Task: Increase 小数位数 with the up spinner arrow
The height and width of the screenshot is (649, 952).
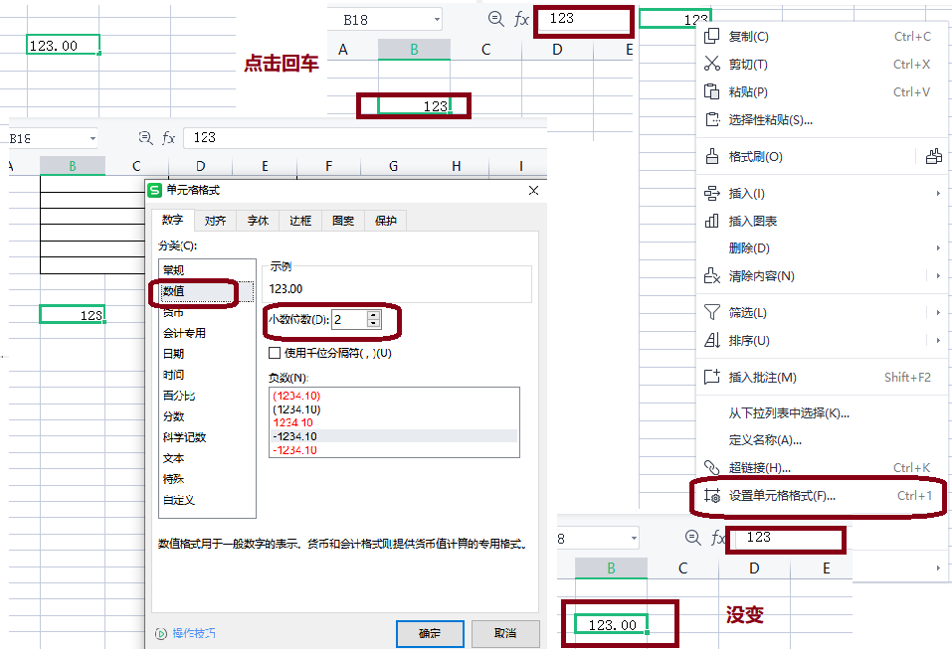Action: 373,315
